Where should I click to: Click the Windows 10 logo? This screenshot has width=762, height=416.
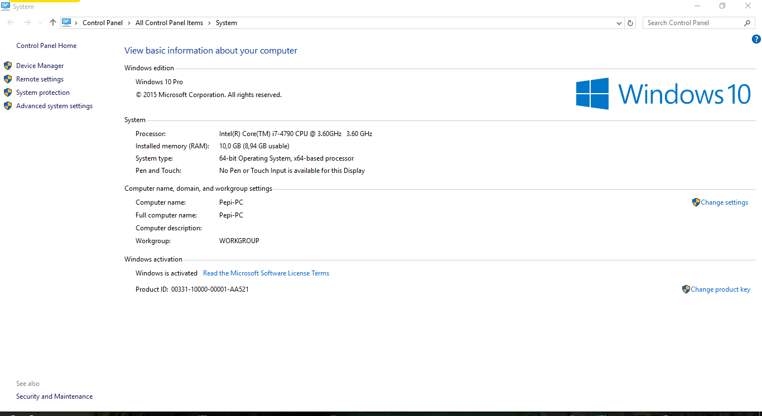click(x=663, y=93)
